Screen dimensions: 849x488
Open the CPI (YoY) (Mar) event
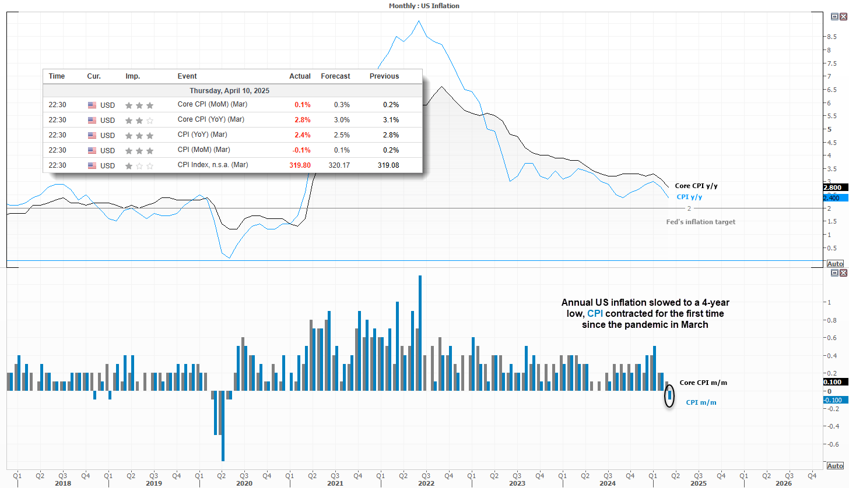point(204,135)
